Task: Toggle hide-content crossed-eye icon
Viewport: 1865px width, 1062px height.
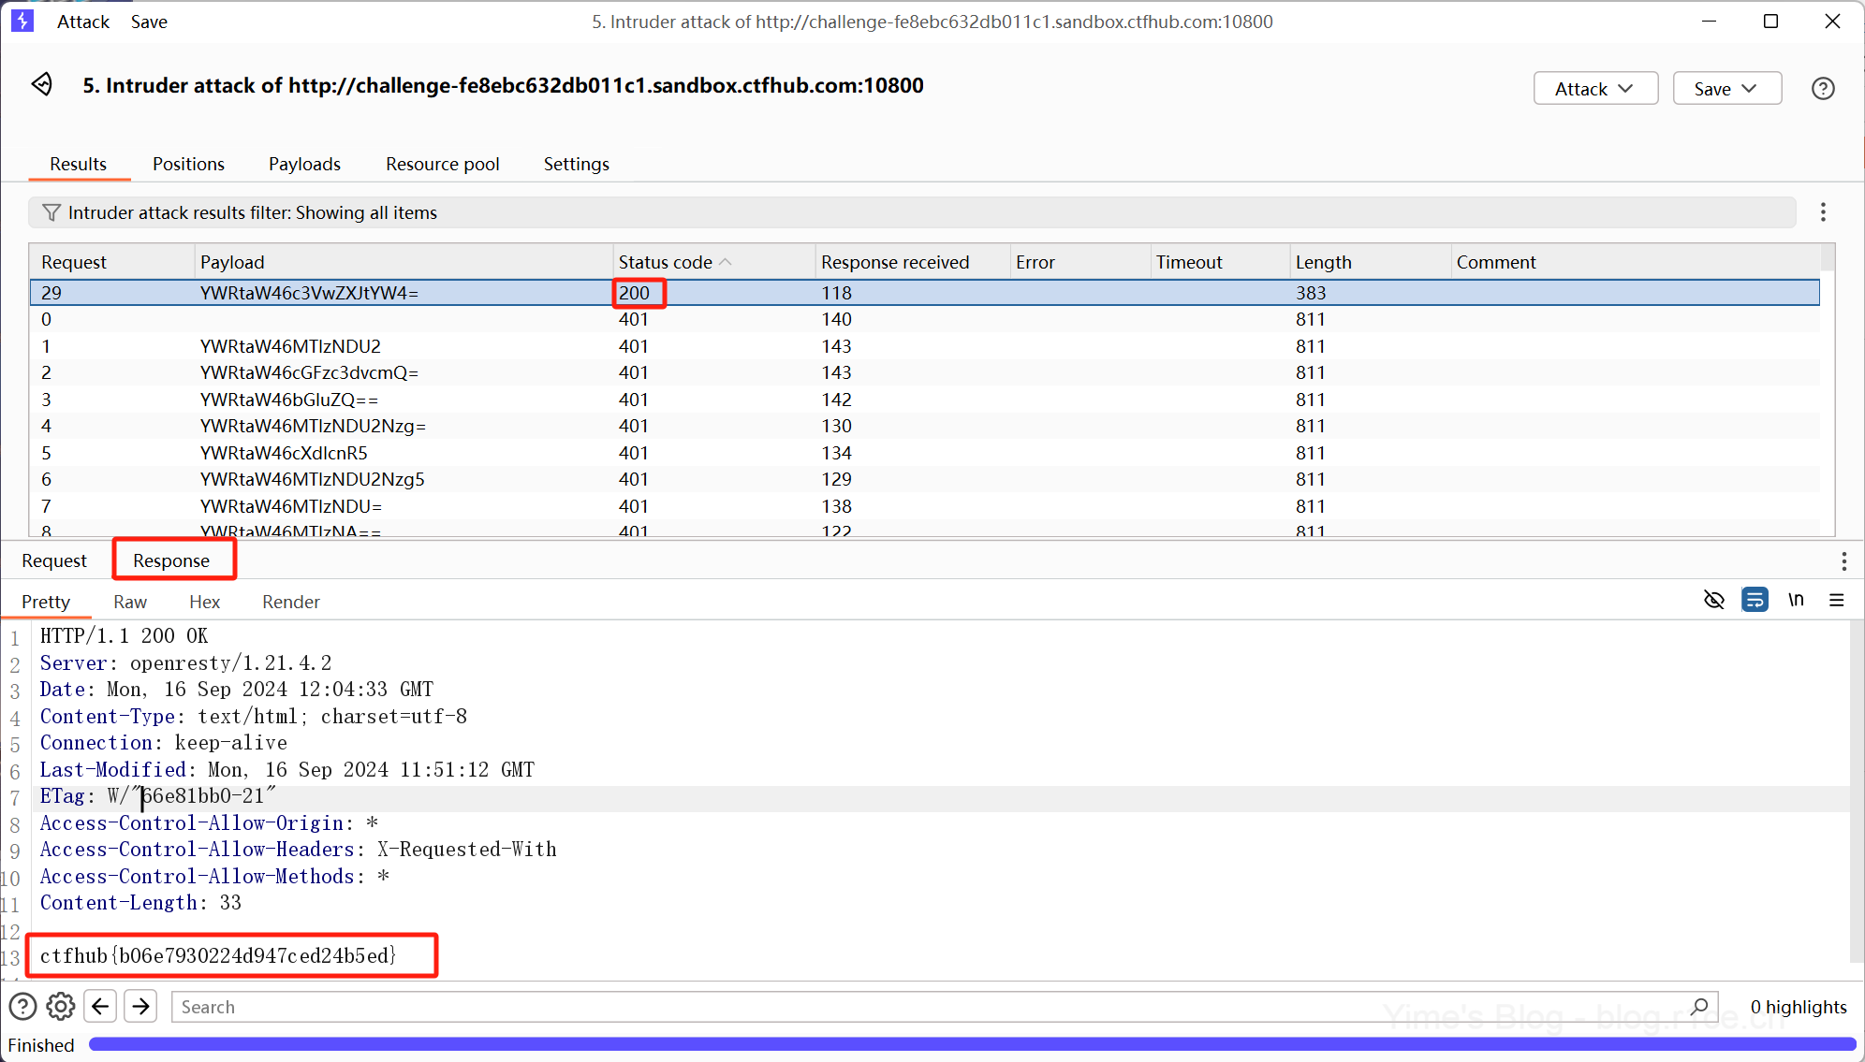Action: click(1713, 600)
